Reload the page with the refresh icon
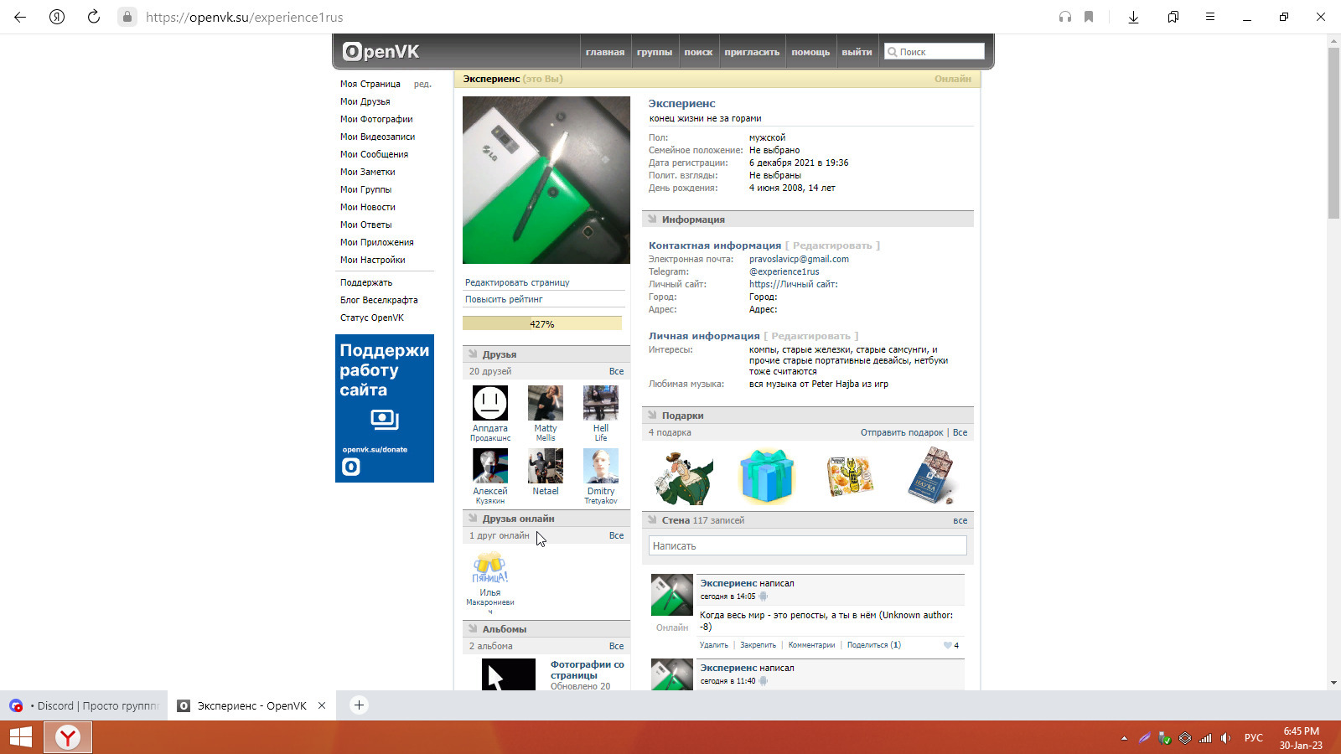The image size is (1341, 754). pos(94,17)
